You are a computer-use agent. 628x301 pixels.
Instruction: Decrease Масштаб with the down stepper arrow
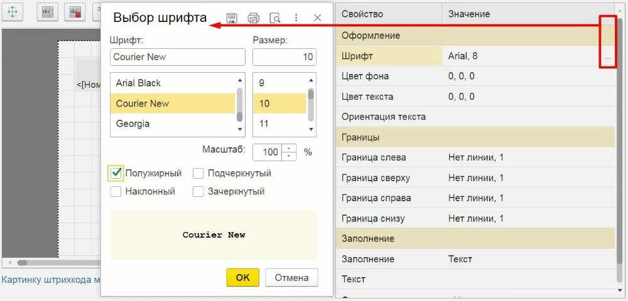289,156
